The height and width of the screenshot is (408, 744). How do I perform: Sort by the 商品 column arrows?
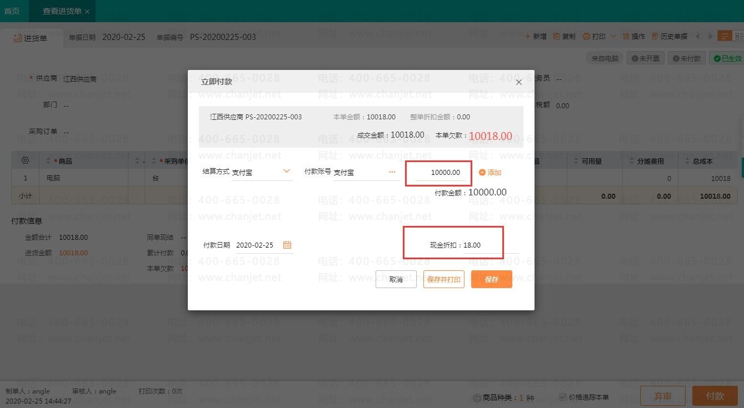point(48,161)
